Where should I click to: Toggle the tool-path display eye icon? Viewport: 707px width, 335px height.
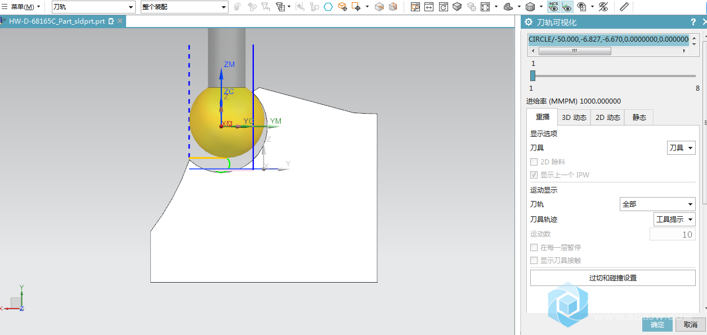pos(567,7)
